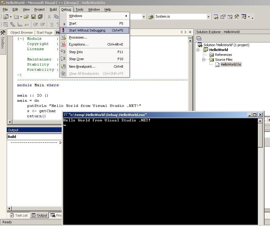This screenshot has height=226, width=270.
Task: Open dropdown arrow beside Class View icon
Action: [249, 17]
